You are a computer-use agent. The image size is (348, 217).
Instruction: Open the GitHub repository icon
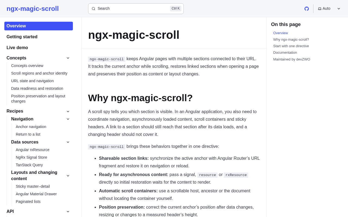[307, 9]
